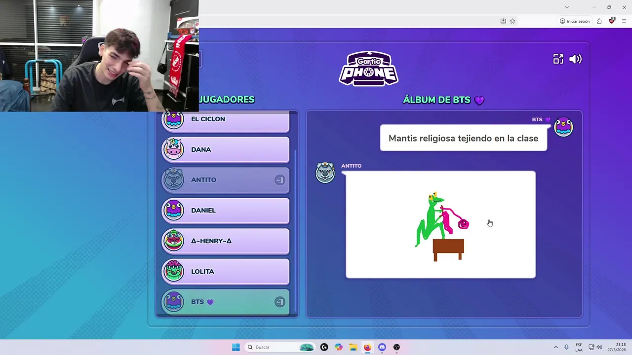
Task: Select player LOLITA in the list
Action: [x=226, y=272]
